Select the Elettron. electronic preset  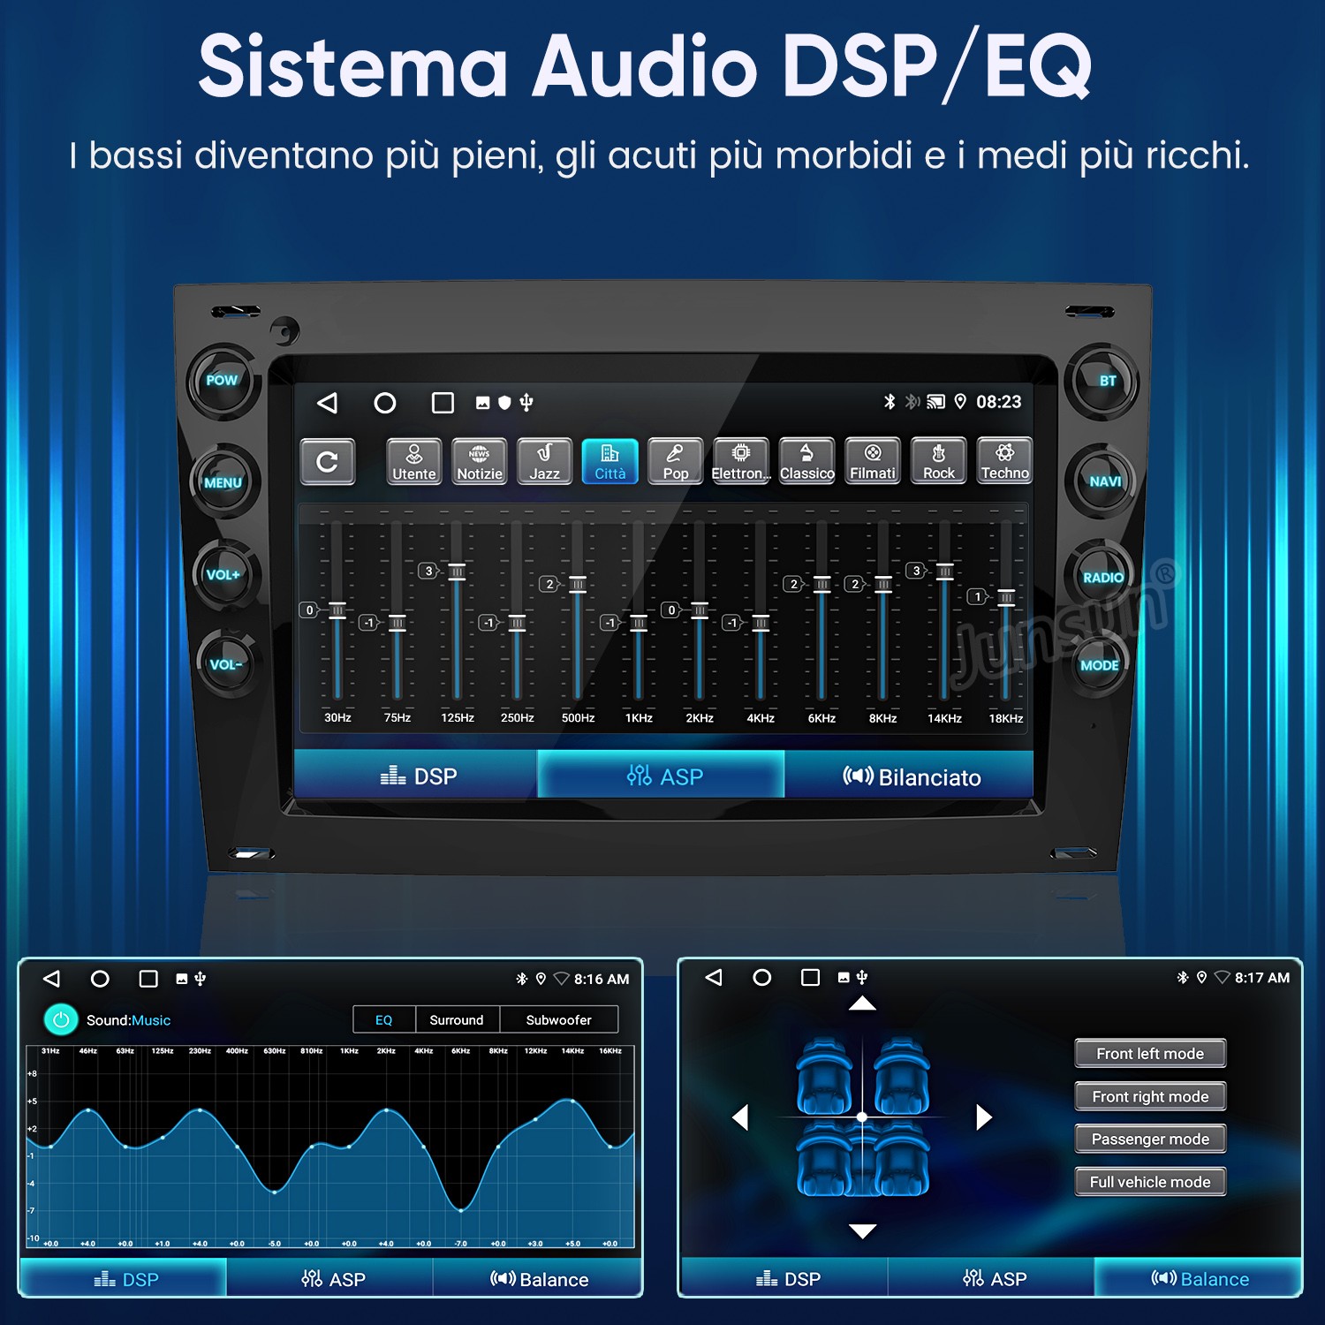(x=741, y=461)
